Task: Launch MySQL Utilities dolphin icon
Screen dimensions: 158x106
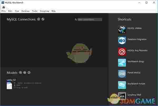Action: [122, 29]
